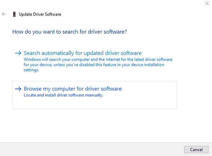This screenshot has height=156, width=212.
Task: Click the 'Locate and install driver software manually' text
Action: pyautogui.click(x=63, y=95)
